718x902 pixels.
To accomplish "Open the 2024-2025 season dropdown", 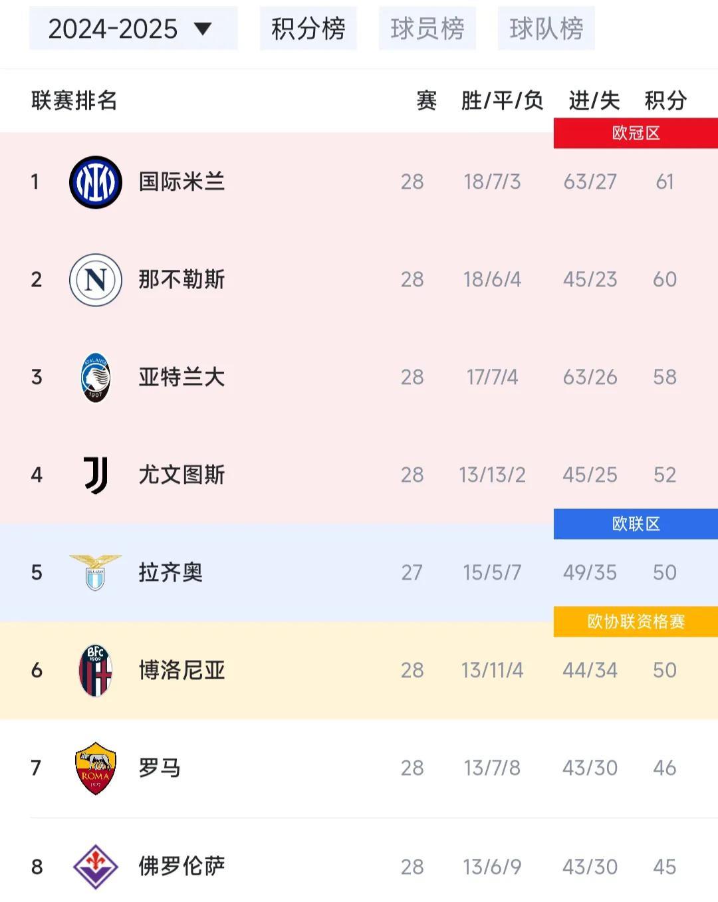I will point(133,29).
